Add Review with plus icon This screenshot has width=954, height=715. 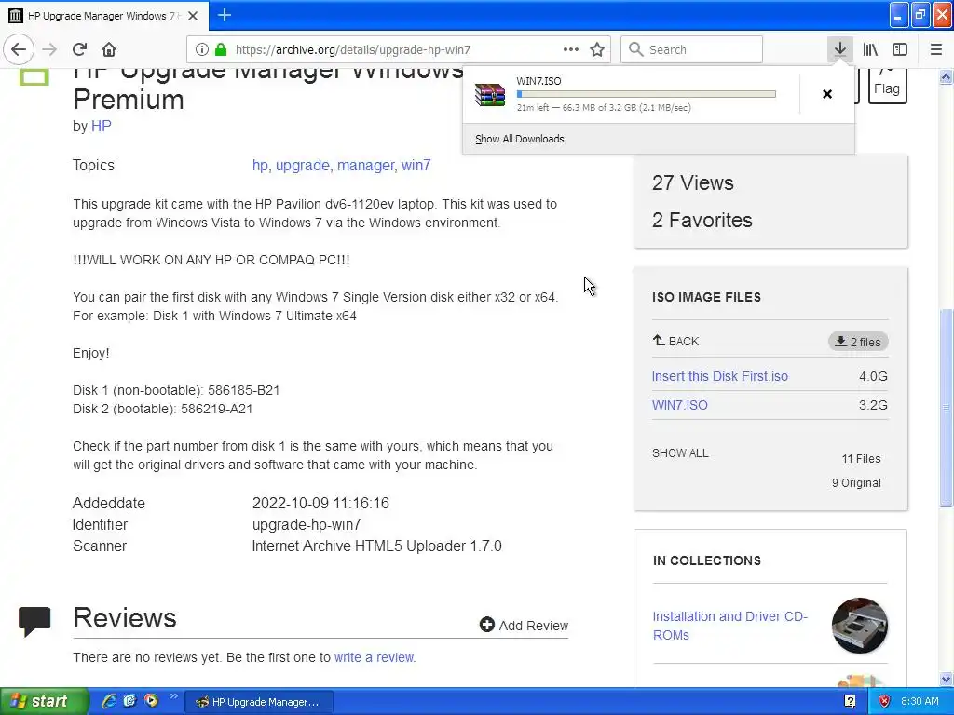point(524,625)
